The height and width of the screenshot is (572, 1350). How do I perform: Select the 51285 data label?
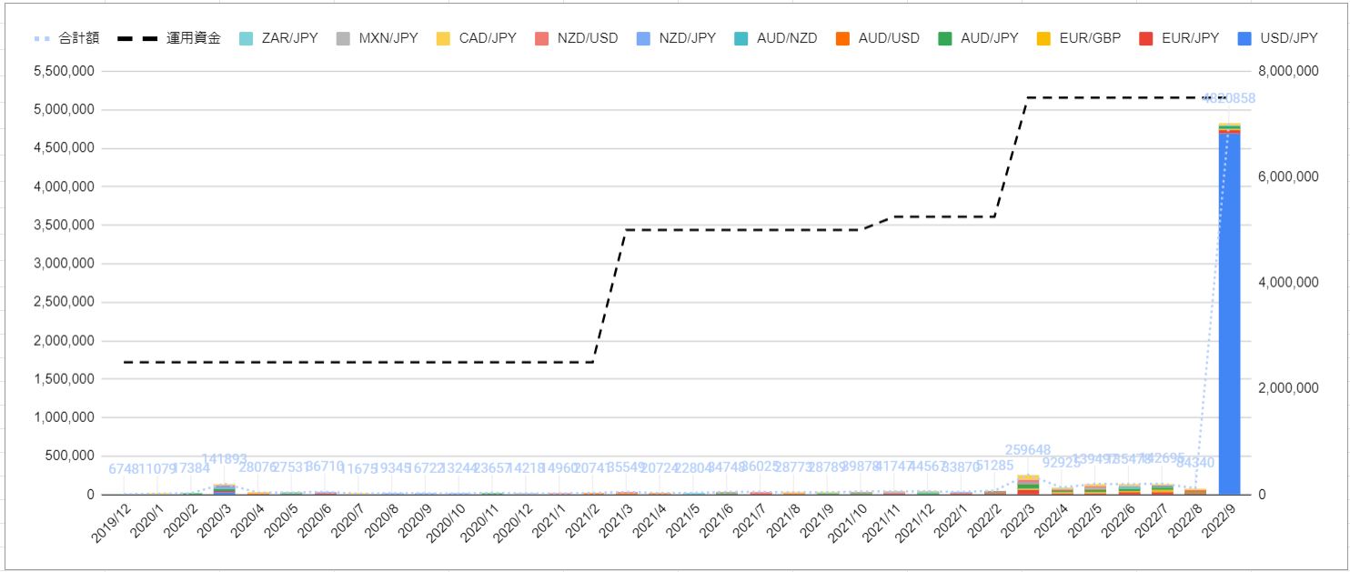(995, 467)
